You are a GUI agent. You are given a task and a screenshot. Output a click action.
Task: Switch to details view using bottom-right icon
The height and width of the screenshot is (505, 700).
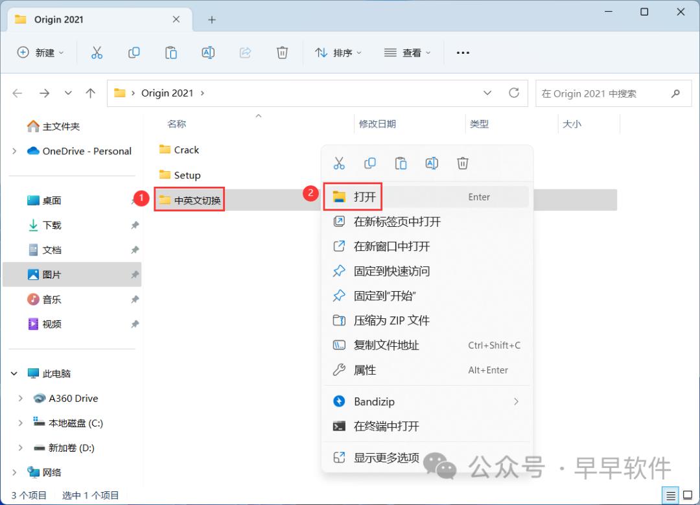point(671,495)
